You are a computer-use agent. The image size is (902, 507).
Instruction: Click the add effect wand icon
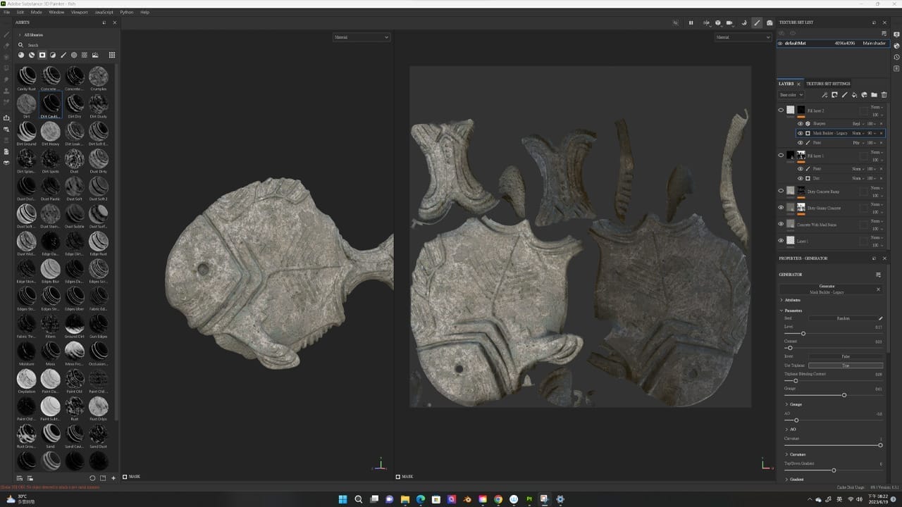point(824,95)
